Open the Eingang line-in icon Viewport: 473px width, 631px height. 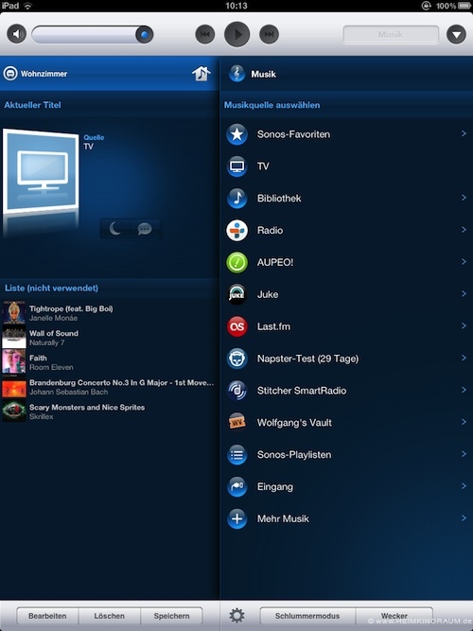point(236,486)
